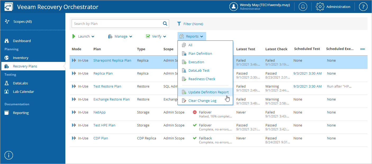Select Readiness Check report option

pos(202,79)
